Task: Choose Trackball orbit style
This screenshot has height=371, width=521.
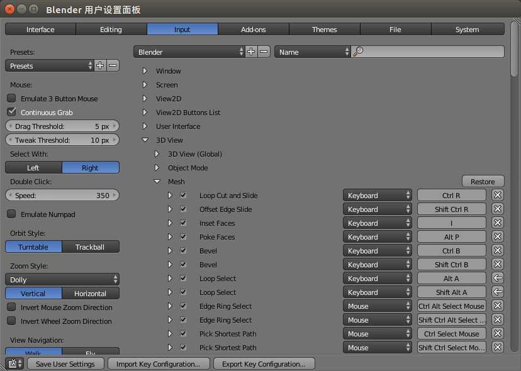Action: [x=91, y=246]
